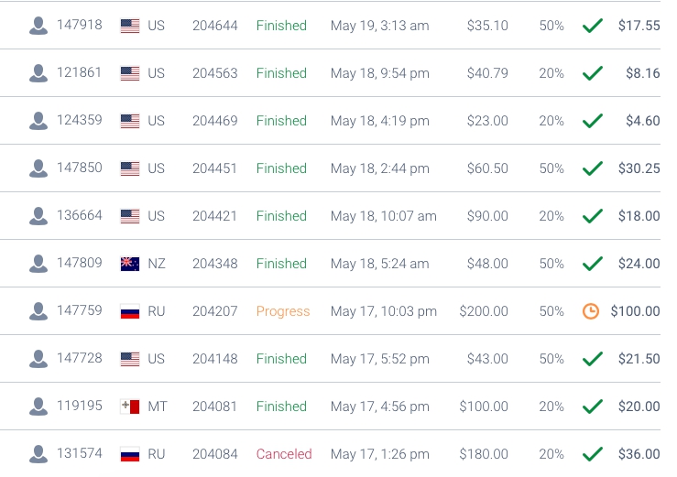
Task: Click the green checkmark next to $17.55
Action: tap(593, 26)
